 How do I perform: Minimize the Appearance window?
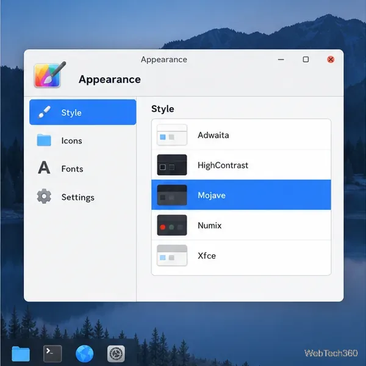coord(281,60)
